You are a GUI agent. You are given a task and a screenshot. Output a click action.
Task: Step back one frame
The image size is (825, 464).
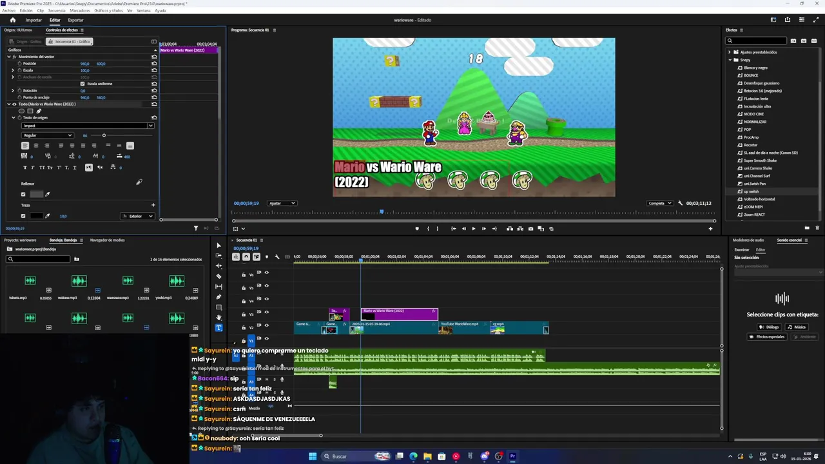coord(463,229)
